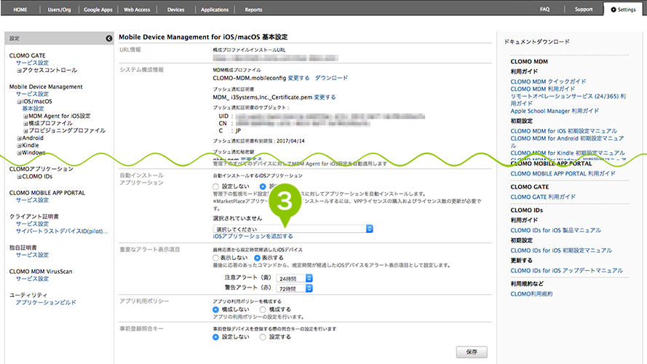This screenshot has height=364, width=647.
Task: Open CLOMO GATE サービス設定
Action: point(32,63)
